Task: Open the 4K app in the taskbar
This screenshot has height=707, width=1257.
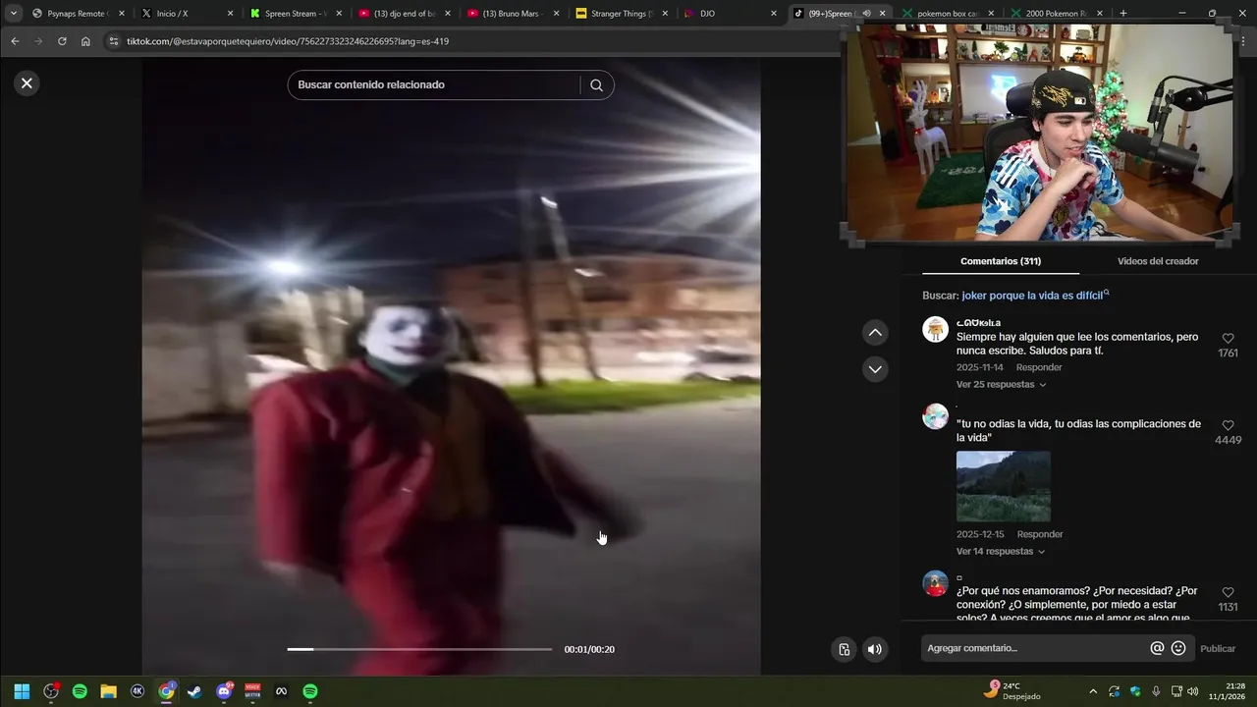Action: click(137, 691)
